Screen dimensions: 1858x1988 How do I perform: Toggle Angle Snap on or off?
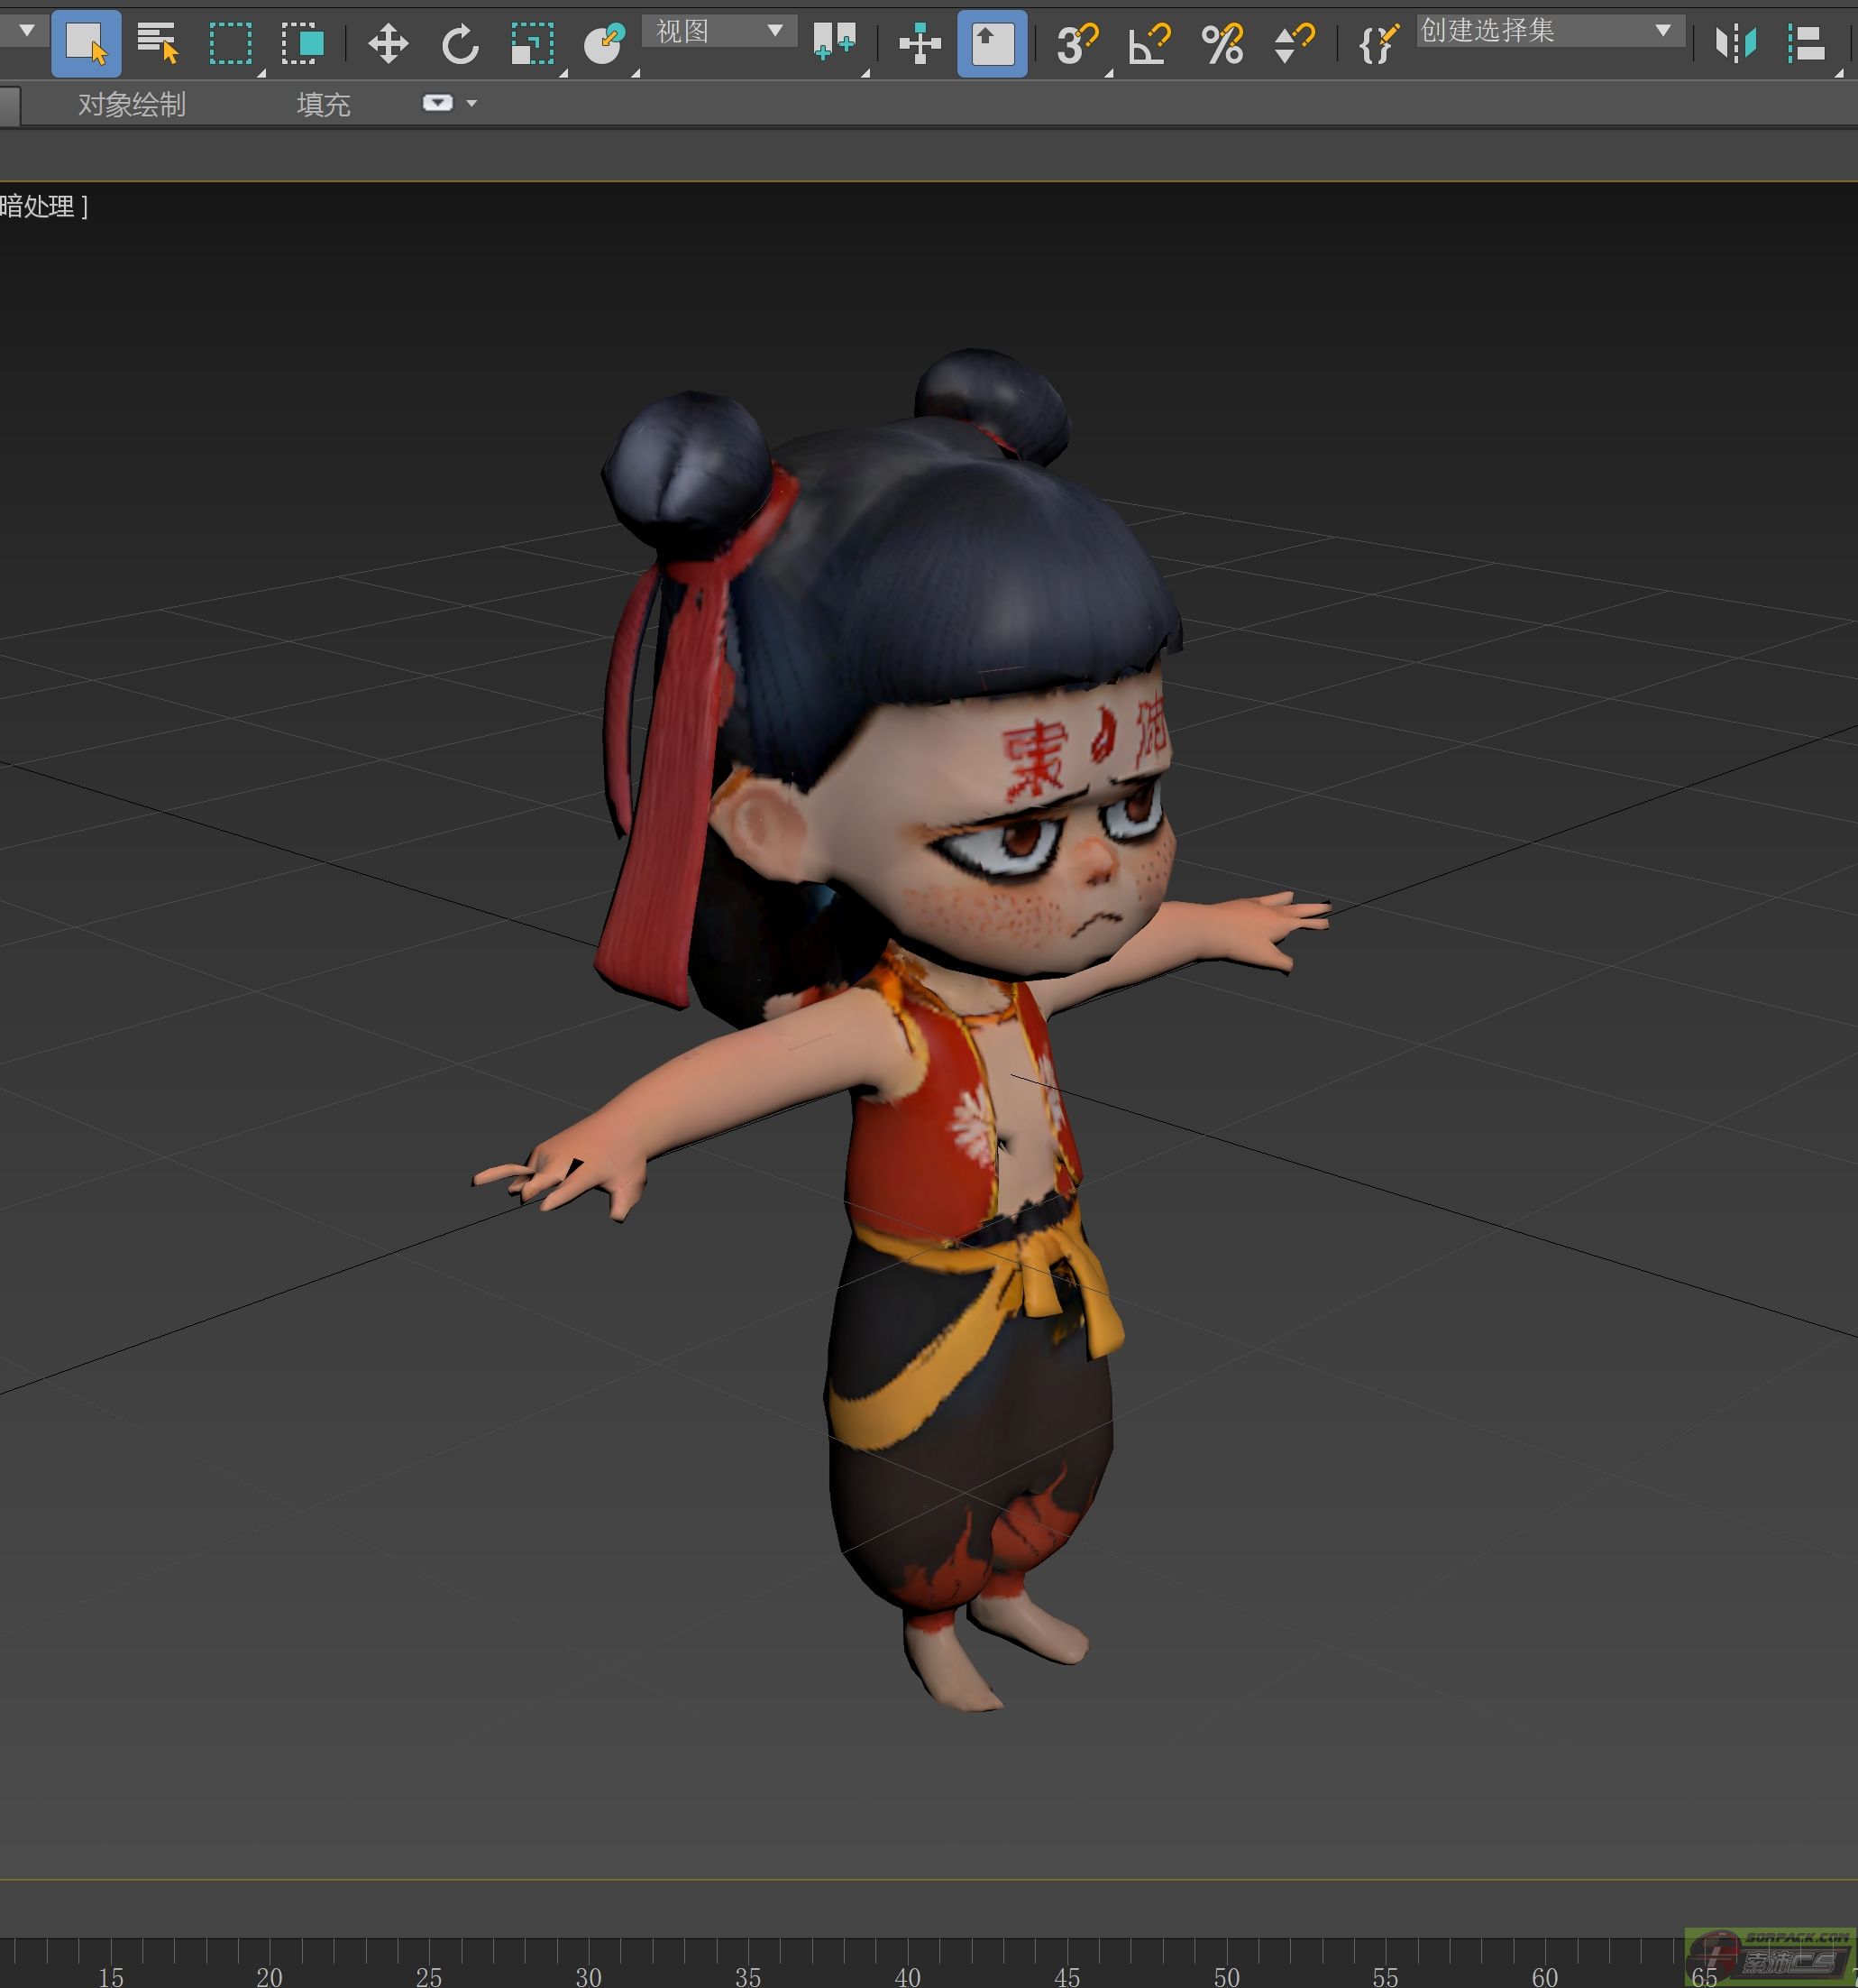(x=1149, y=44)
